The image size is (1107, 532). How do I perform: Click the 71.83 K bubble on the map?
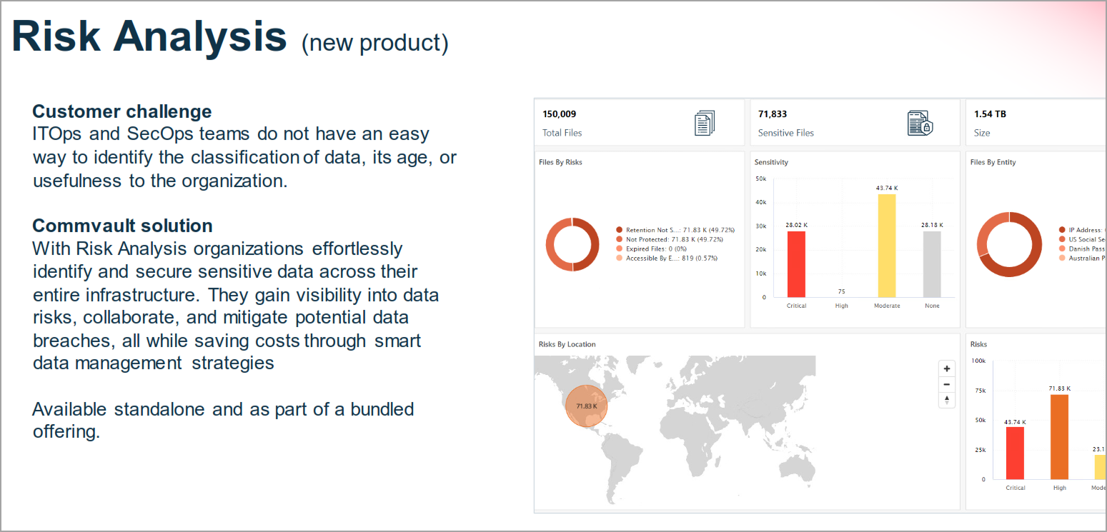click(x=586, y=406)
